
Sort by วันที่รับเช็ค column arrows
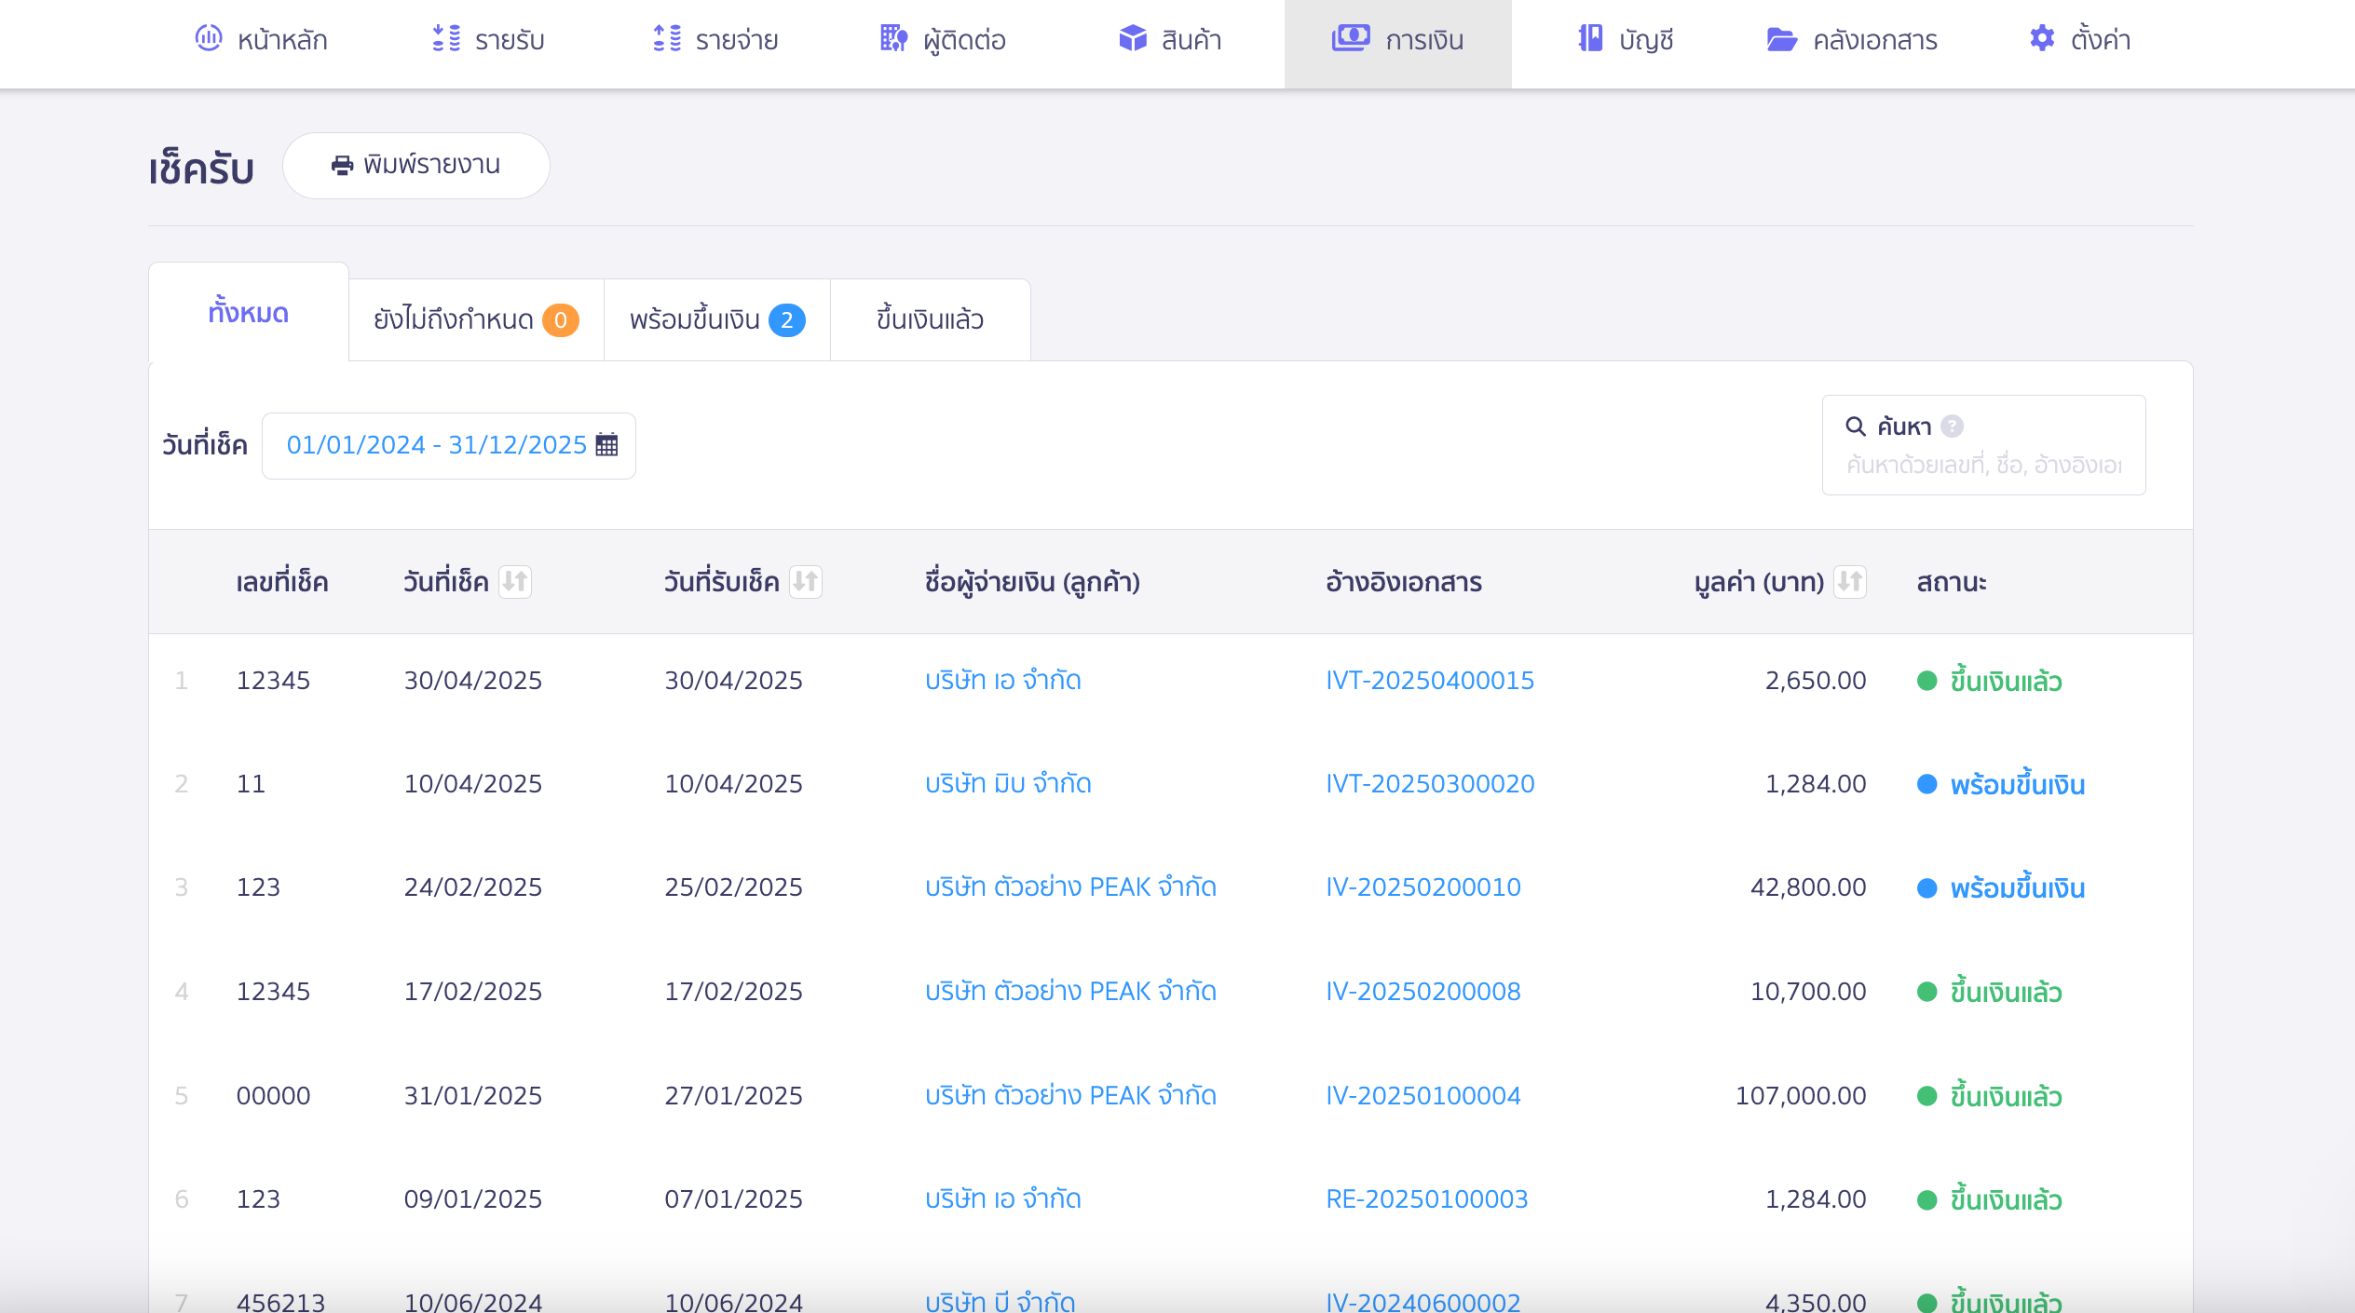(x=806, y=581)
